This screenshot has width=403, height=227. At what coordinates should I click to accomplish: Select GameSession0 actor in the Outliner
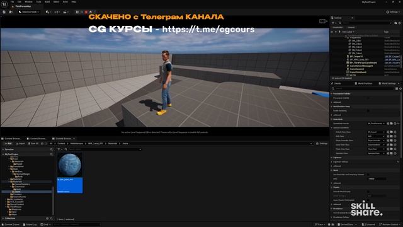click(x=357, y=69)
